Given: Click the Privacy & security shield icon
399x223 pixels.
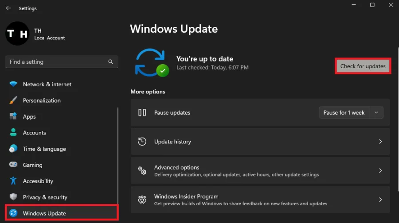Looking at the screenshot, I should [13, 197].
